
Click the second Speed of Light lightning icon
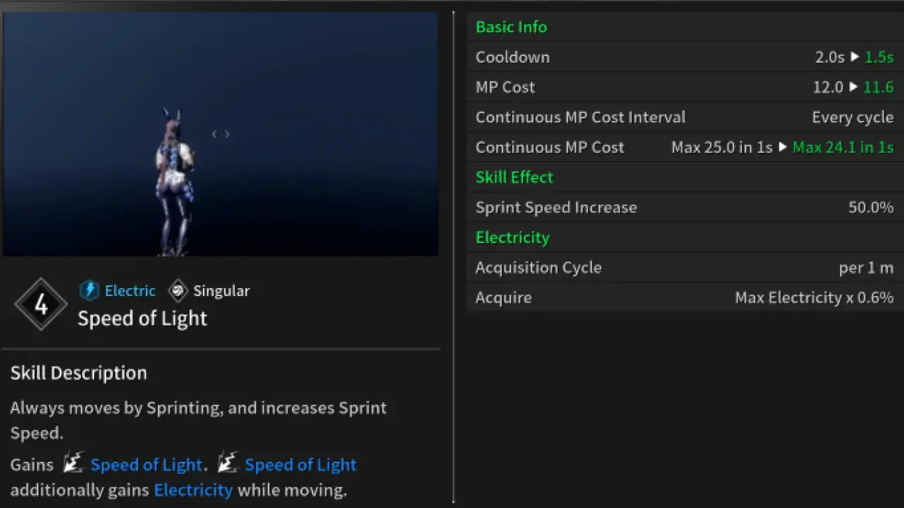227,463
